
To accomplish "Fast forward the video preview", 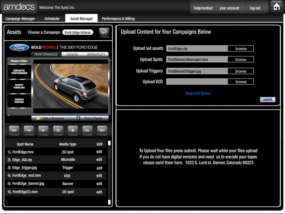I will [87, 130].
